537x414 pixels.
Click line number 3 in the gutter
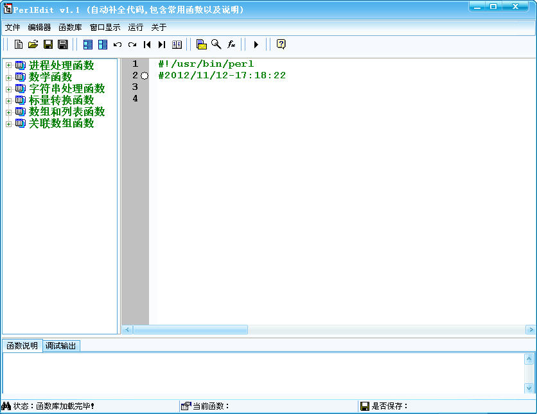tap(136, 87)
